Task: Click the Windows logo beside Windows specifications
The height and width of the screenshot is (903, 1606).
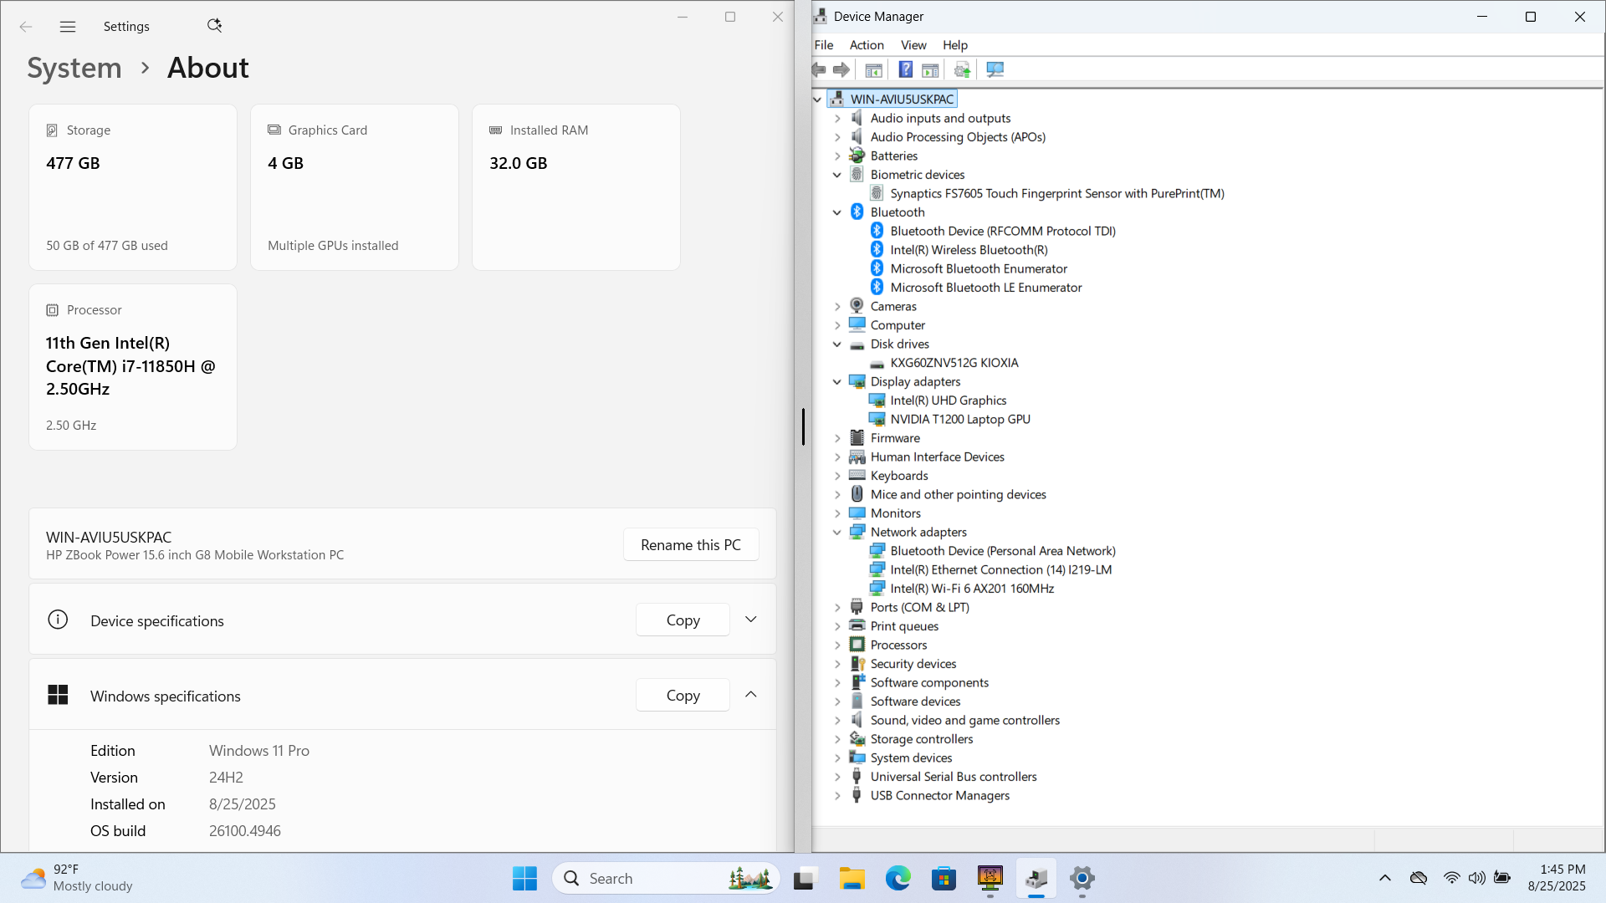Action: coord(58,695)
